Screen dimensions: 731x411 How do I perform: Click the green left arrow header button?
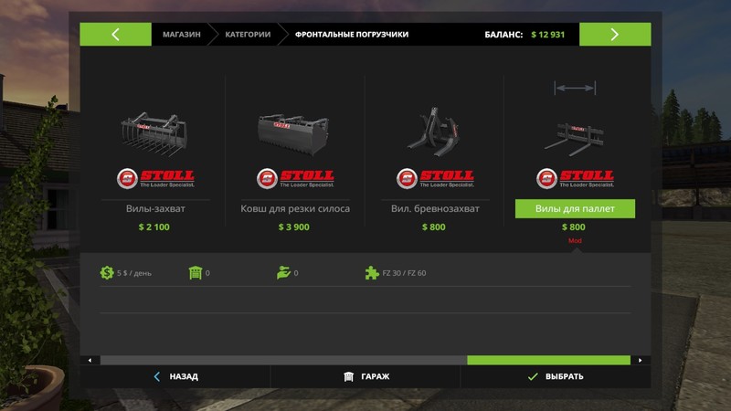116,34
